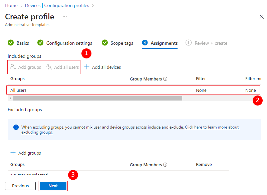This screenshot has height=195, width=267.
Task: Close the Create profile pane
Action: coord(261,17)
